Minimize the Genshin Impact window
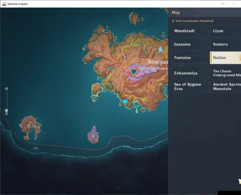Screen dimensions: 241x195 (x=223, y=4)
